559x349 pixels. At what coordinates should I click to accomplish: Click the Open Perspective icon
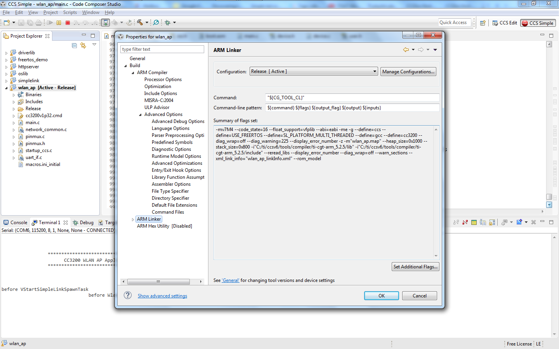[483, 23]
